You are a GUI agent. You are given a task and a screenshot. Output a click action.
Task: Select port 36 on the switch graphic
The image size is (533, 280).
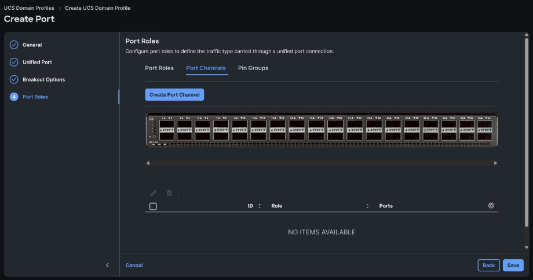tap(484, 137)
